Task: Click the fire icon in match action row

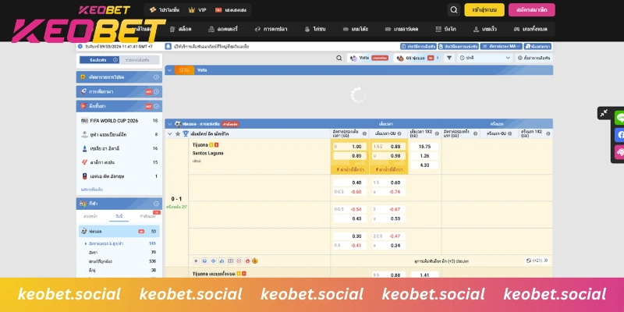Action: pyautogui.click(x=247, y=261)
